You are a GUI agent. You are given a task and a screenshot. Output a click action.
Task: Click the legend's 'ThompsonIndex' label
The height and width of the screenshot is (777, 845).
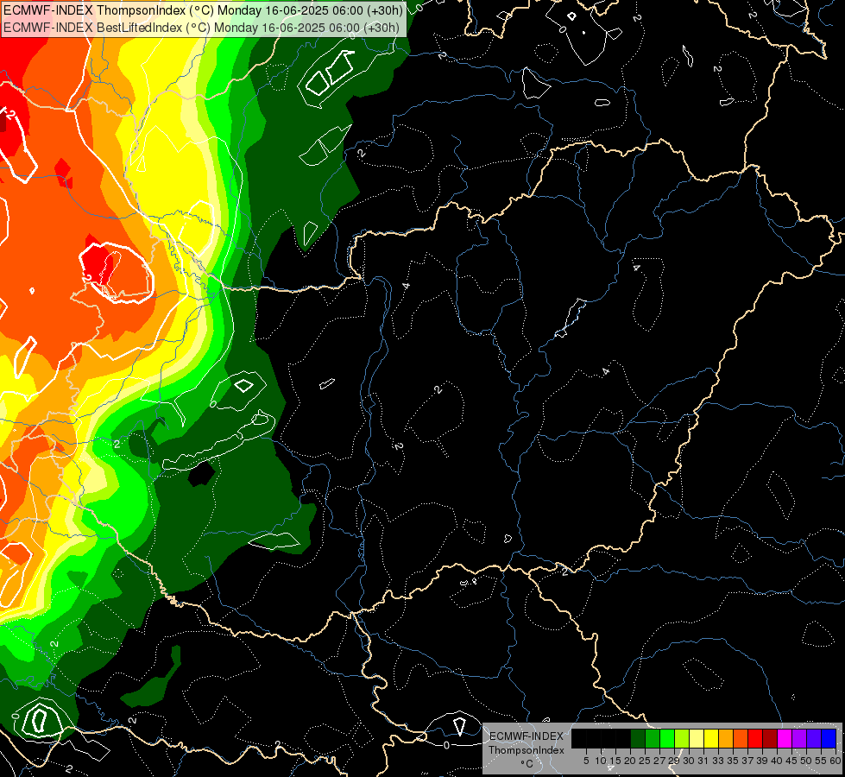pos(526,750)
